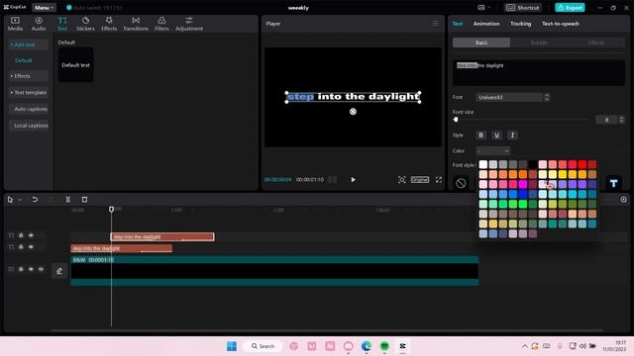Click the font size stepper arrows

(621, 120)
